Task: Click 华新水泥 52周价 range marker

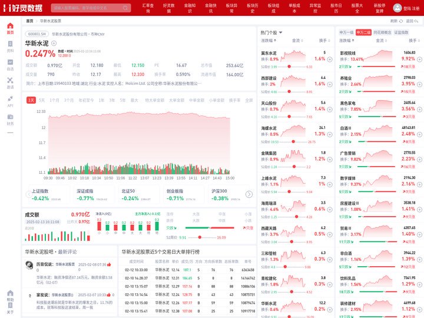Action: coord(200,237)
